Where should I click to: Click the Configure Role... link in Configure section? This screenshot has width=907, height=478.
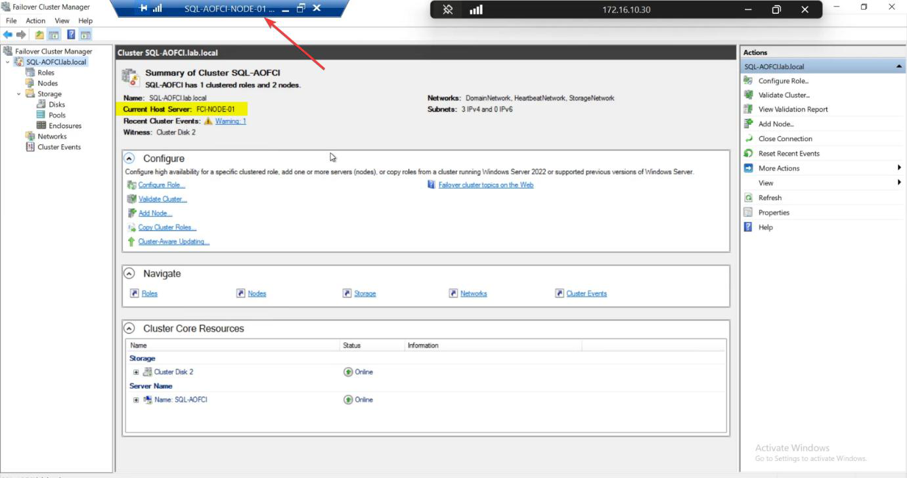coord(162,185)
